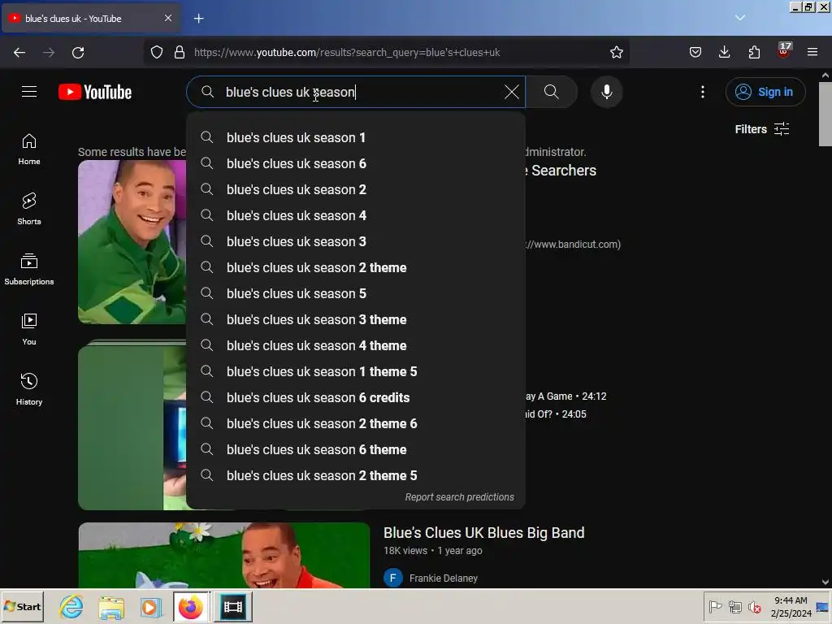Image resolution: width=832 pixels, height=624 pixels.
Task: Open Frankie Delaney channel name
Action: coord(443,578)
